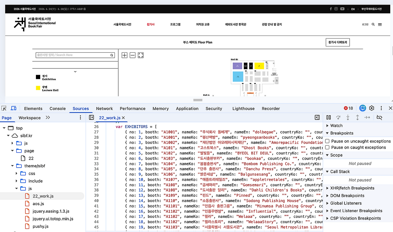This screenshot has height=232, width=393.
Task: Switch site language to EN
Action: point(353,9)
